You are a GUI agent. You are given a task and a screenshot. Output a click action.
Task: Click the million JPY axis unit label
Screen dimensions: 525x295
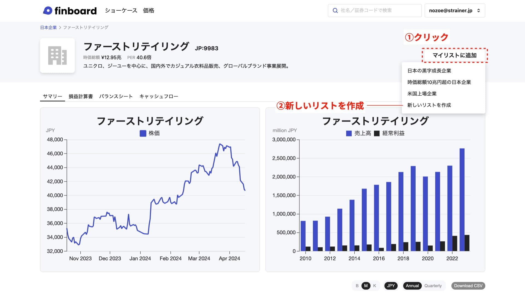pyautogui.click(x=285, y=131)
